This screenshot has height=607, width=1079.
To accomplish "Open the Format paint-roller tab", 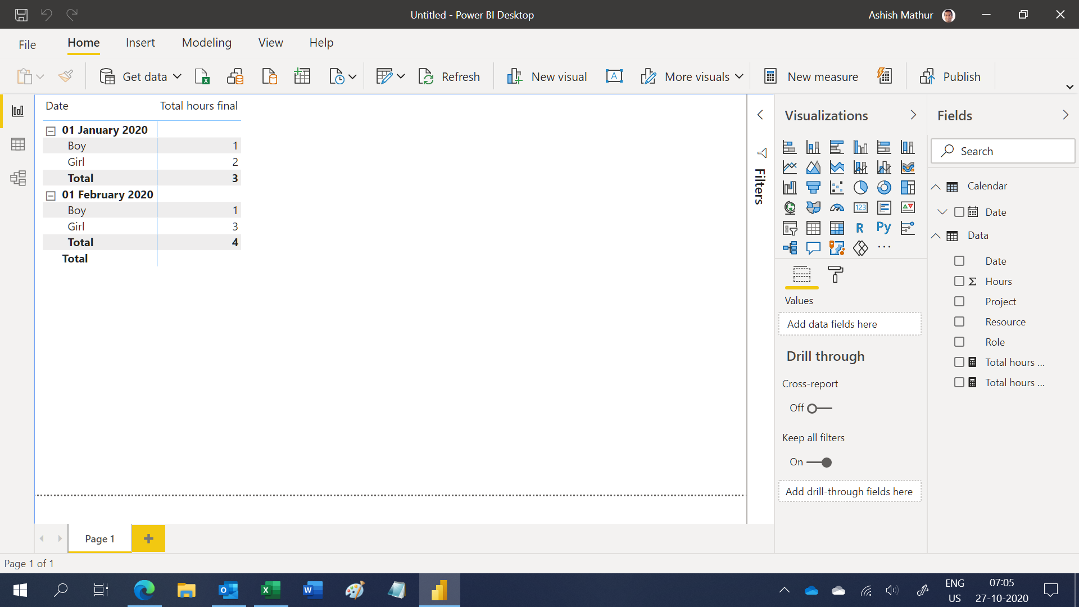I will [x=836, y=275].
